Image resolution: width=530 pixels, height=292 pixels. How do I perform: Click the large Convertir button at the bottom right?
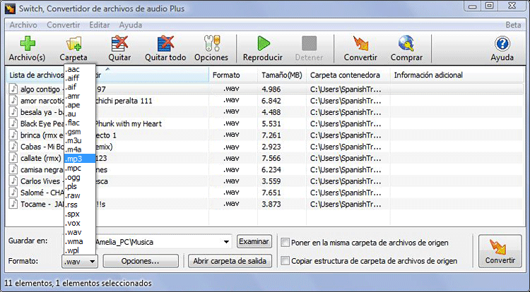[500, 251]
